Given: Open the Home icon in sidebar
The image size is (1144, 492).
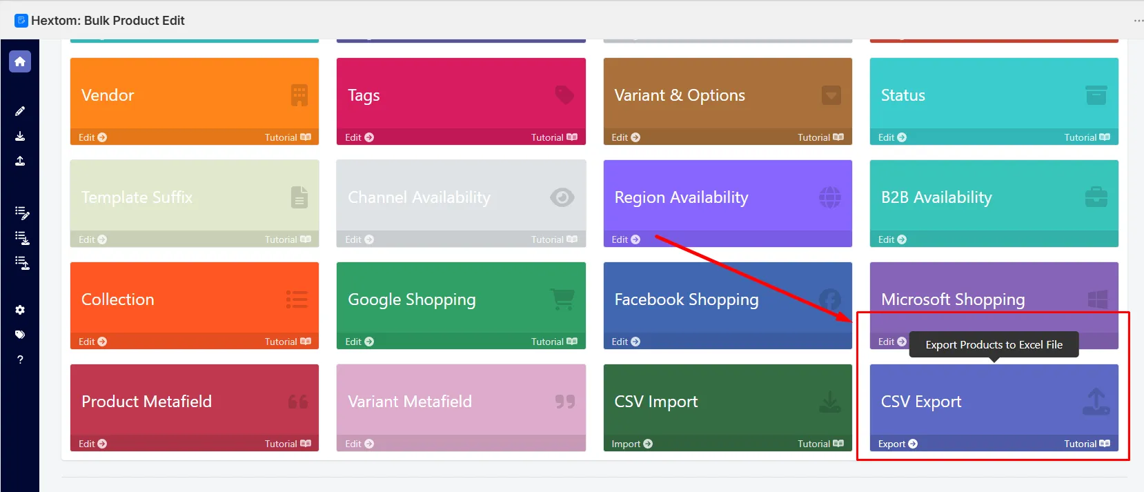Looking at the screenshot, I should [x=20, y=61].
